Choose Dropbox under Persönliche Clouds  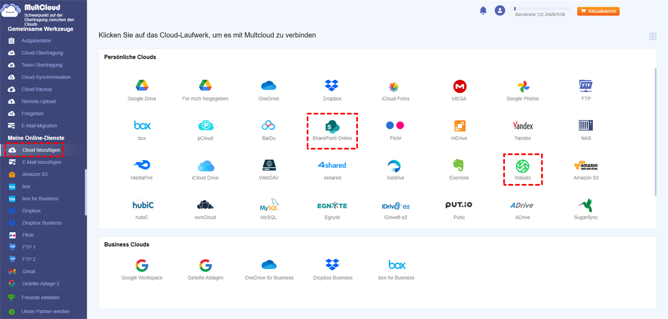[x=332, y=91]
